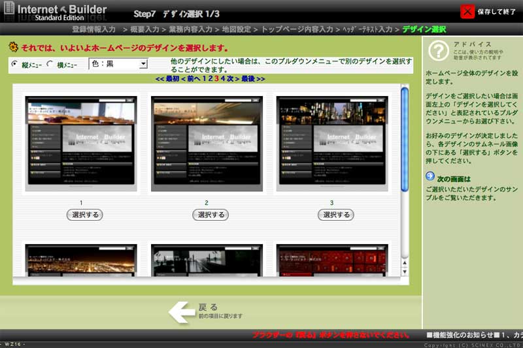Go to 地図設定 step in breadcrumb

236,29
